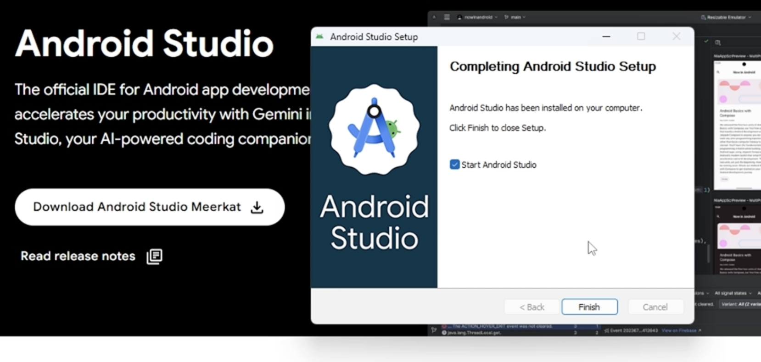The image size is (761, 362).
Task: Click the Android Studio compass logo in Setup
Action: 374,129
